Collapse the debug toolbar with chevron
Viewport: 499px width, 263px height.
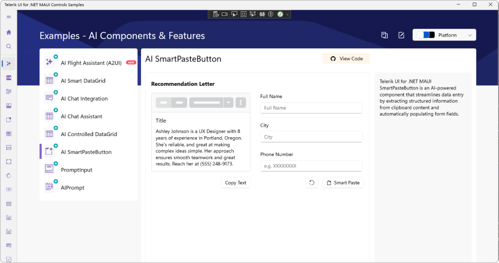coord(288,14)
